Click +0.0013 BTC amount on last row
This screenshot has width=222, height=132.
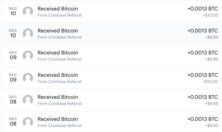pos(203,119)
